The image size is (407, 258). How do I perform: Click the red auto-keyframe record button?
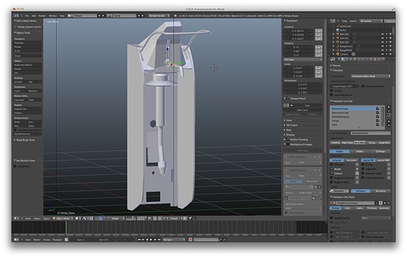(190, 240)
